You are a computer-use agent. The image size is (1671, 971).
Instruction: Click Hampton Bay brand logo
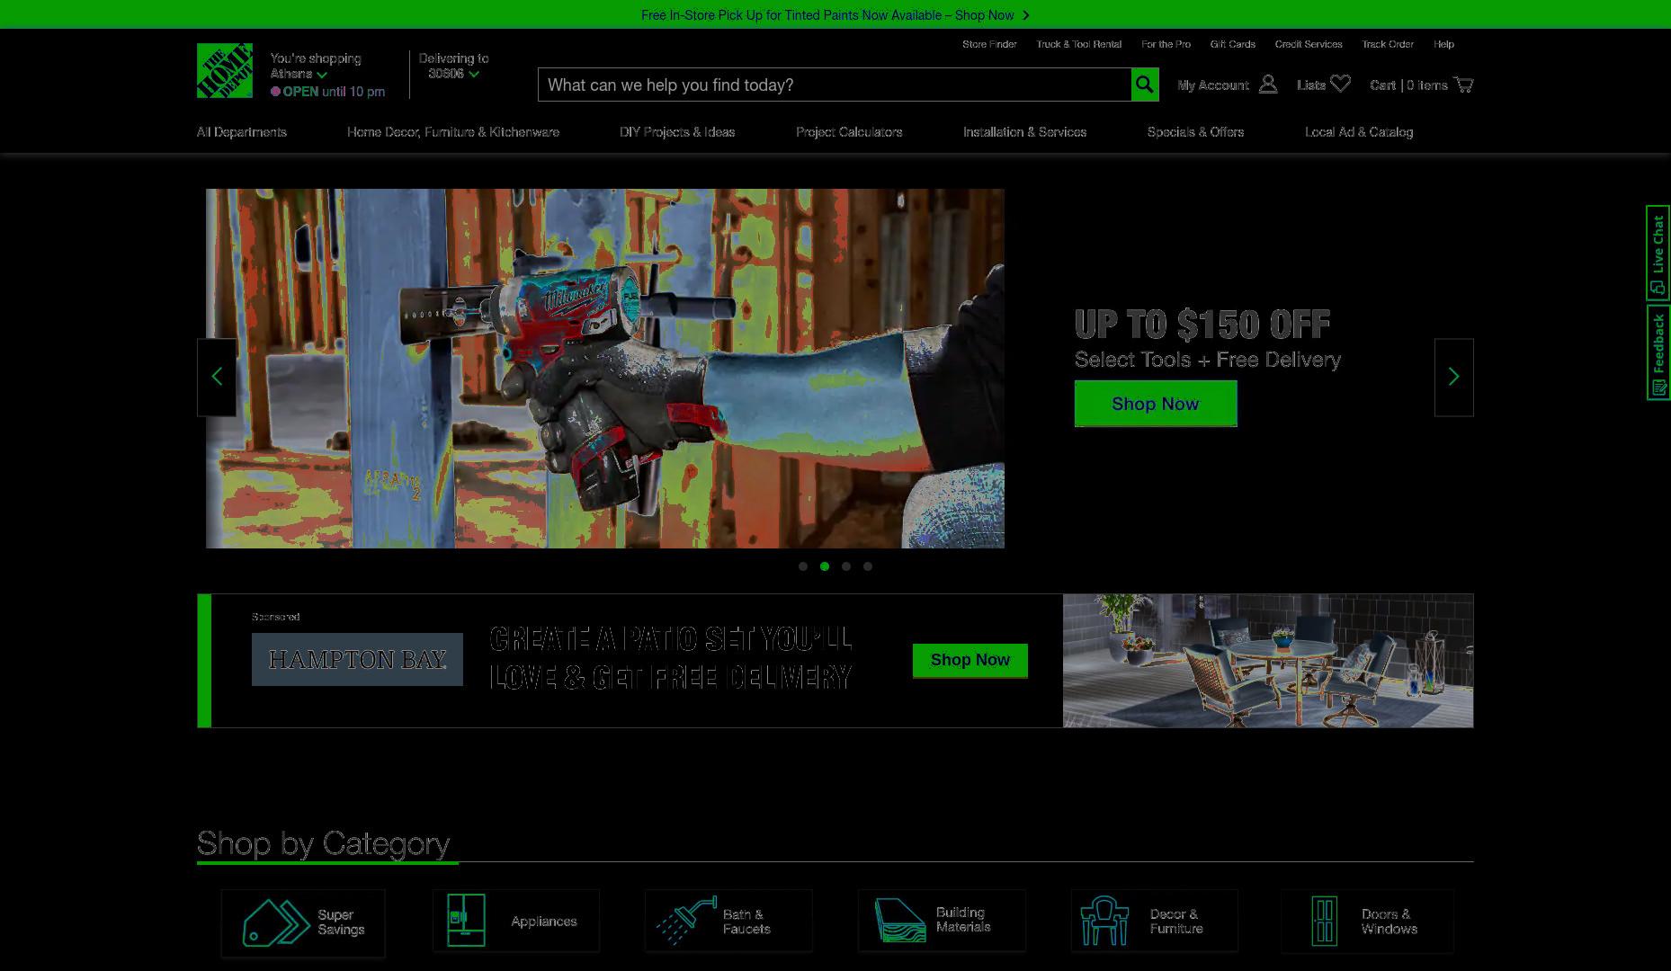[357, 660]
